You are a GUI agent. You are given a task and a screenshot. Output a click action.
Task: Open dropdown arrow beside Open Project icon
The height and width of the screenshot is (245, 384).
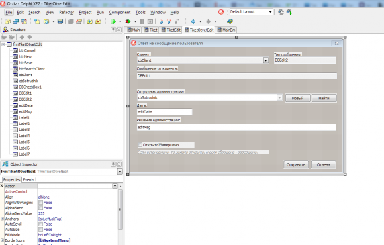[x=54, y=21]
